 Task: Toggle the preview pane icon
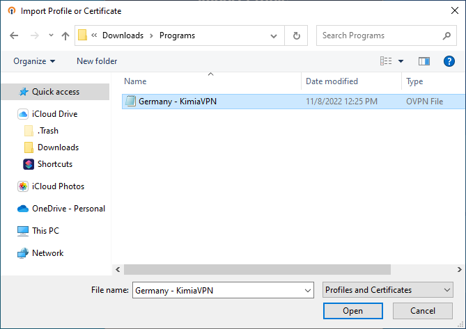click(x=424, y=61)
